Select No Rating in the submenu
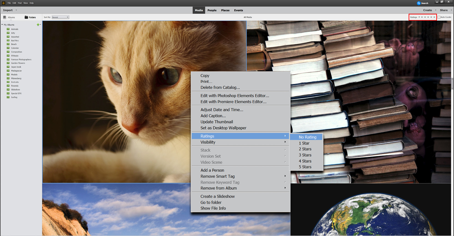 coord(307,137)
